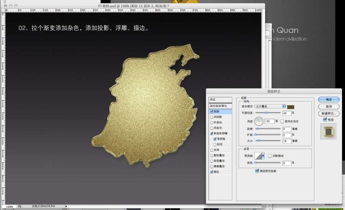This screenshot has height=210, width=345.
Task: Click the angle dial in 投影 settings
Action: [259, 121]
